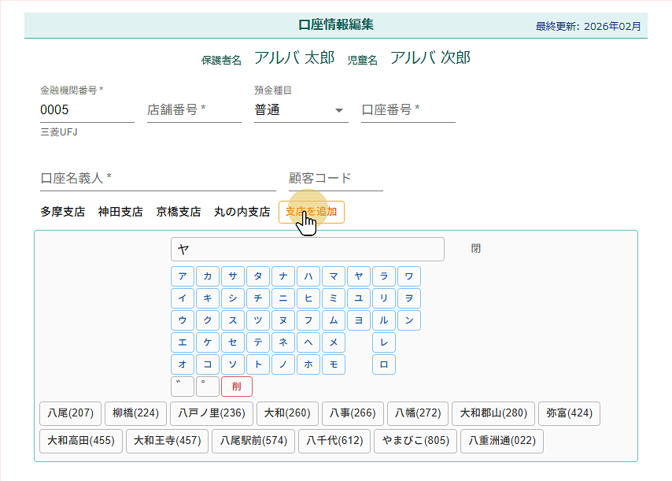This screenshot has height=481, width=672.
Task: Open the 預金種目 deposit type dropdown
Action: coord(301,110)
